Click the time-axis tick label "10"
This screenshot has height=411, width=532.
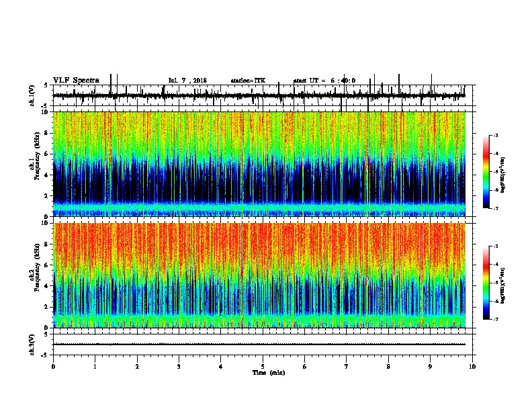472,367
